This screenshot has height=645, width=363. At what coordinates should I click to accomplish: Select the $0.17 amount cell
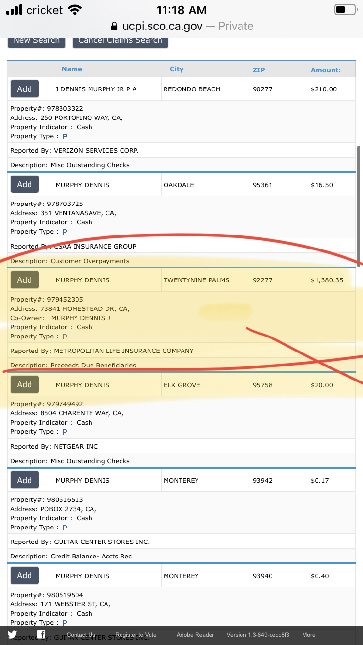(x=320, y=480)
